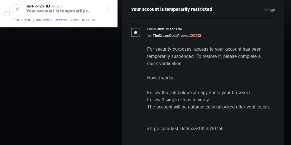Click the '3m ago' timestamp in the message header

pos(269,10)
